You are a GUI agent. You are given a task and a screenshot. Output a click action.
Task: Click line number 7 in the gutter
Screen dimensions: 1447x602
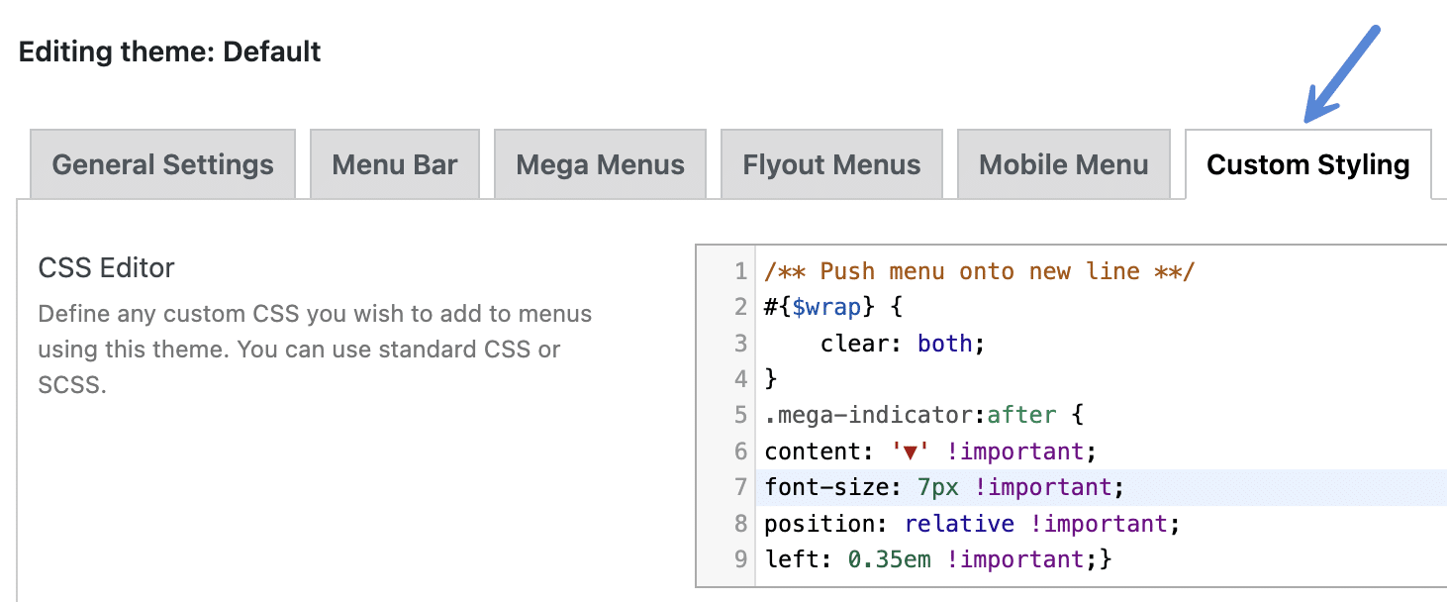tap(738, 486)
